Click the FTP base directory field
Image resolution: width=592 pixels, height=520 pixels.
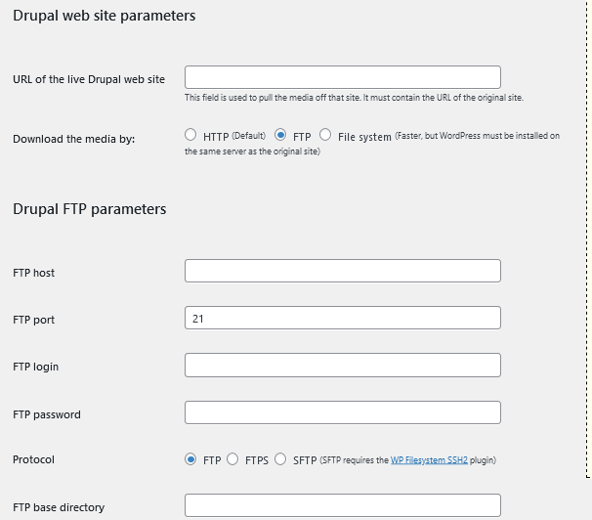pos(342,505)
